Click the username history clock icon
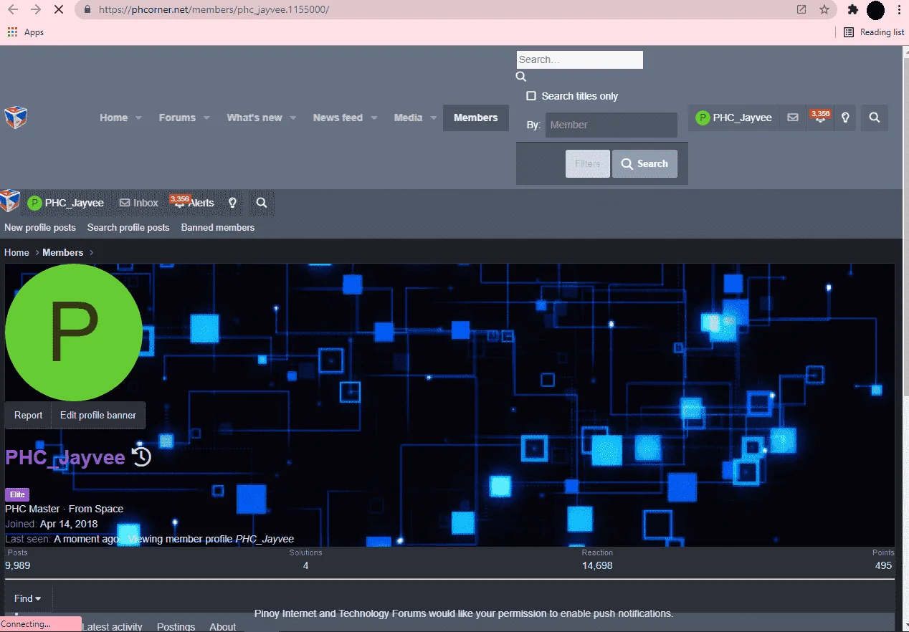Viewport: 909px width, 632px height. point(142,456)
